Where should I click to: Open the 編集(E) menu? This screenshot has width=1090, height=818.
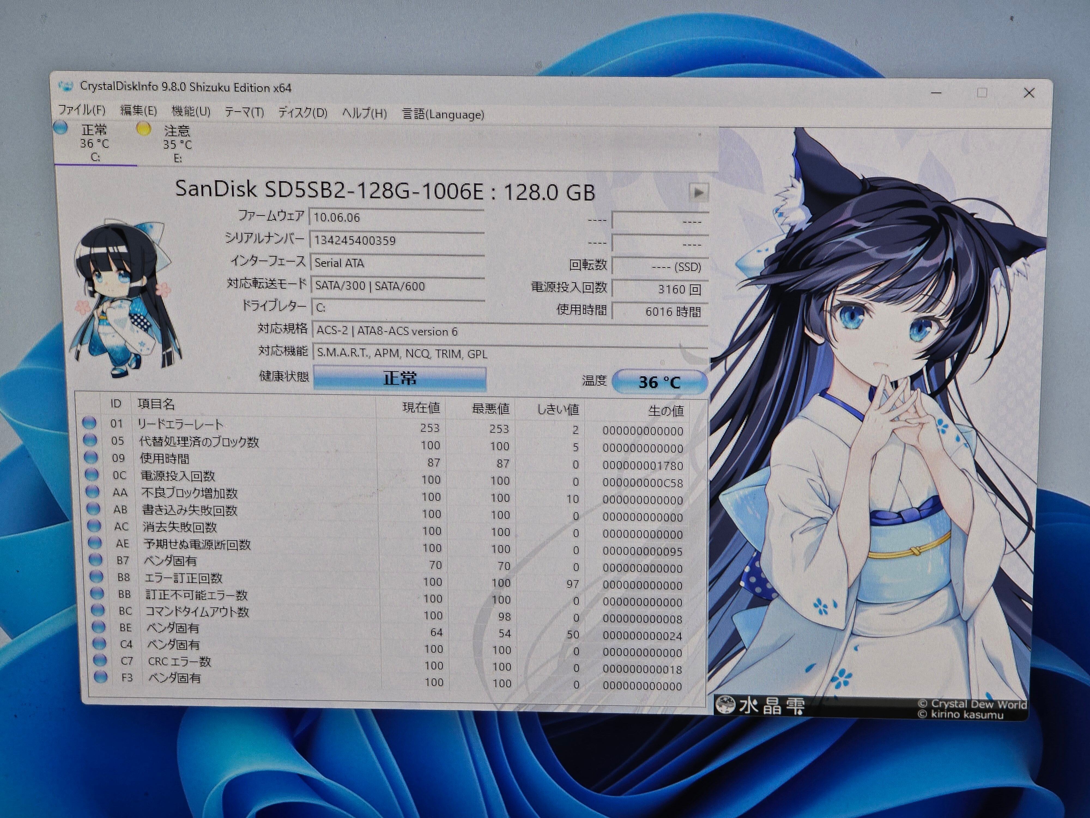pos(138,110)
